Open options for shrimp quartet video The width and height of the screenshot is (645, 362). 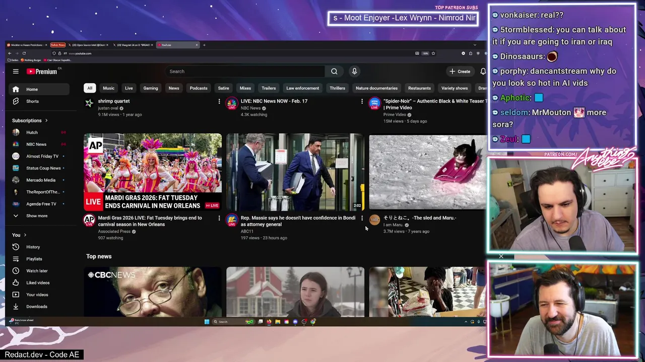219,102
